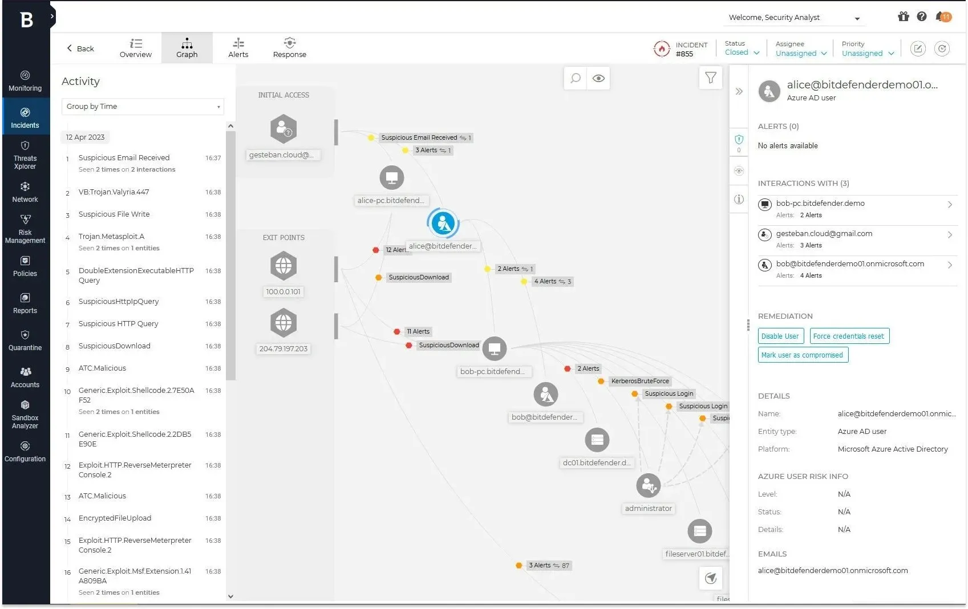968x609 pixels.
Task: Click the Activity list scrollbar
Action: click(230, 257)
